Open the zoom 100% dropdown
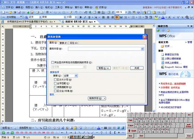This screenshot has width=194, height=139. tap(126, 12)
